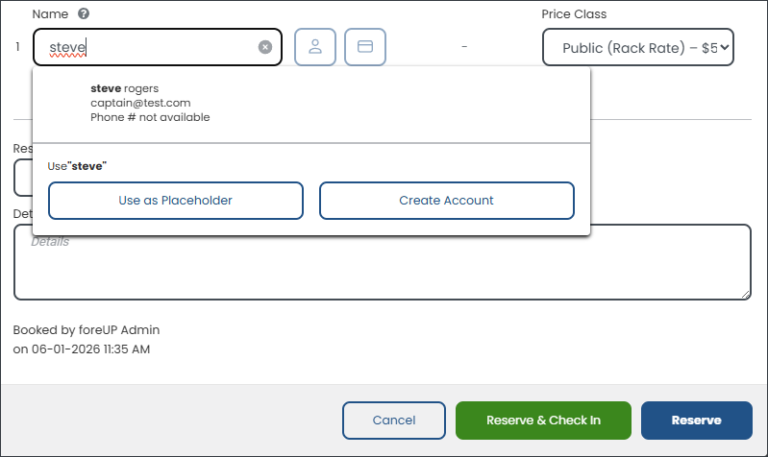The image size is (768, 457).
Task: Click the Details box resize grip
Action: coord(746,294)
